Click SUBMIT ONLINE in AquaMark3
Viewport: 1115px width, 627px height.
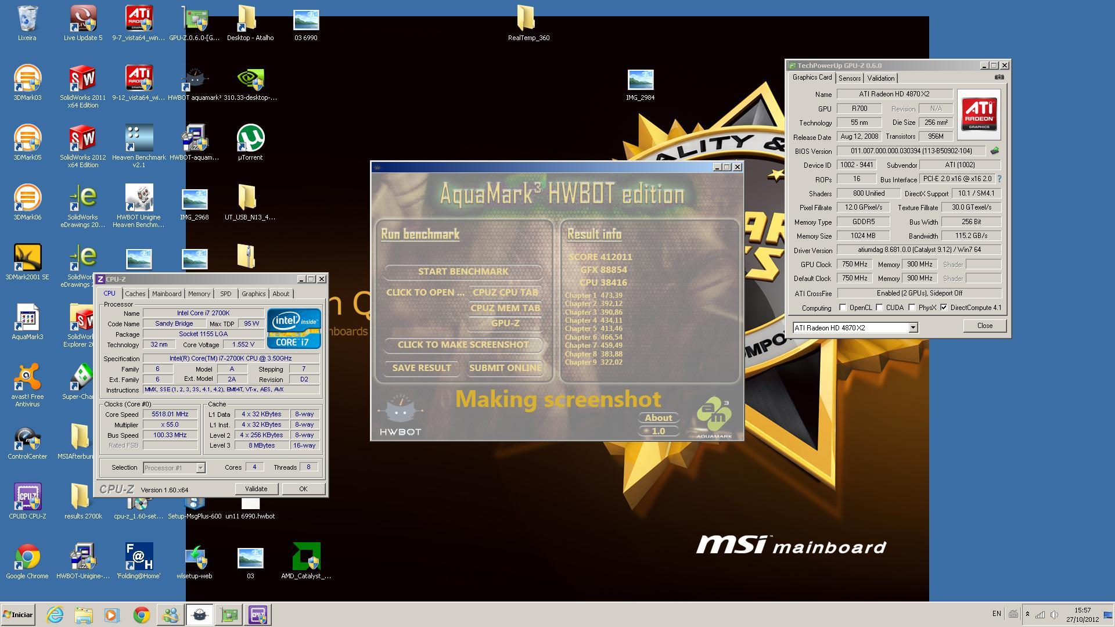click(x=505, y=368)
